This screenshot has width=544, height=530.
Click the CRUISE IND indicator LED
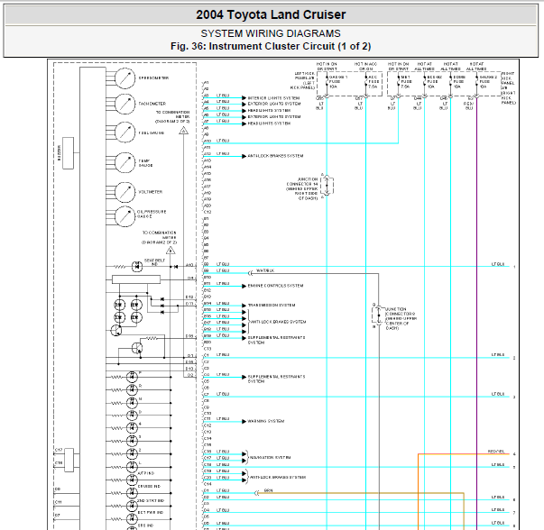point(132,492)
